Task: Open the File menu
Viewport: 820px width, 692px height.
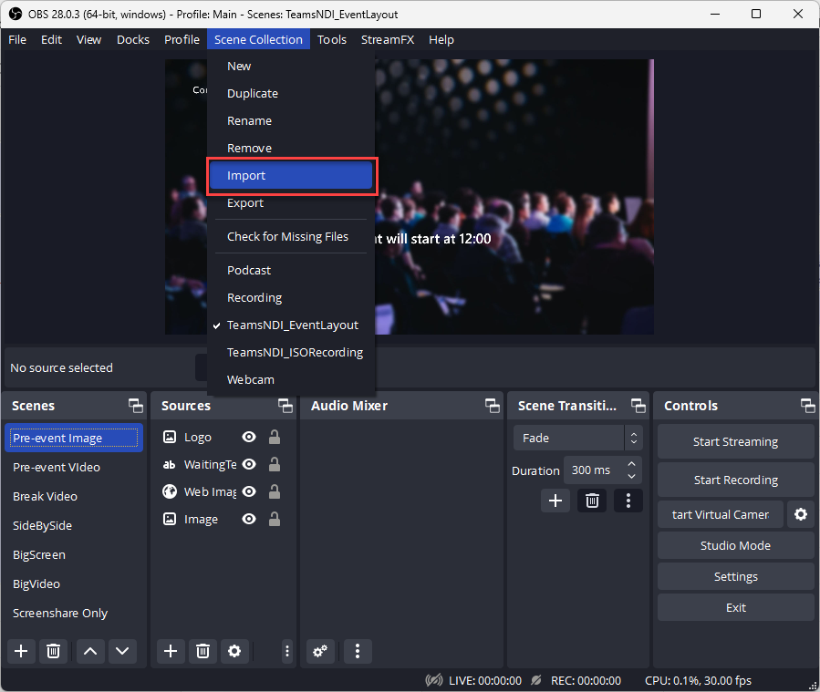Action: (17, 40)
